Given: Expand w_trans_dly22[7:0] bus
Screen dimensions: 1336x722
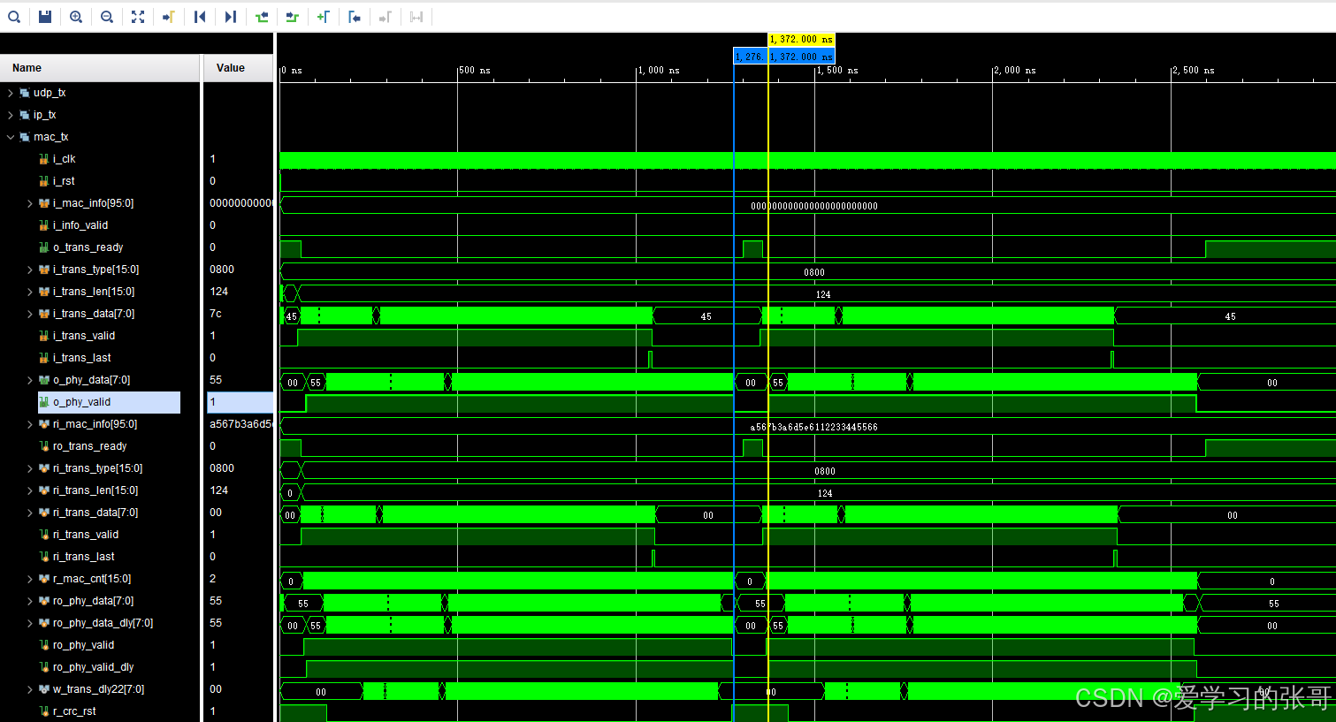Looking at the screenshot, I should tap(30, 689).
